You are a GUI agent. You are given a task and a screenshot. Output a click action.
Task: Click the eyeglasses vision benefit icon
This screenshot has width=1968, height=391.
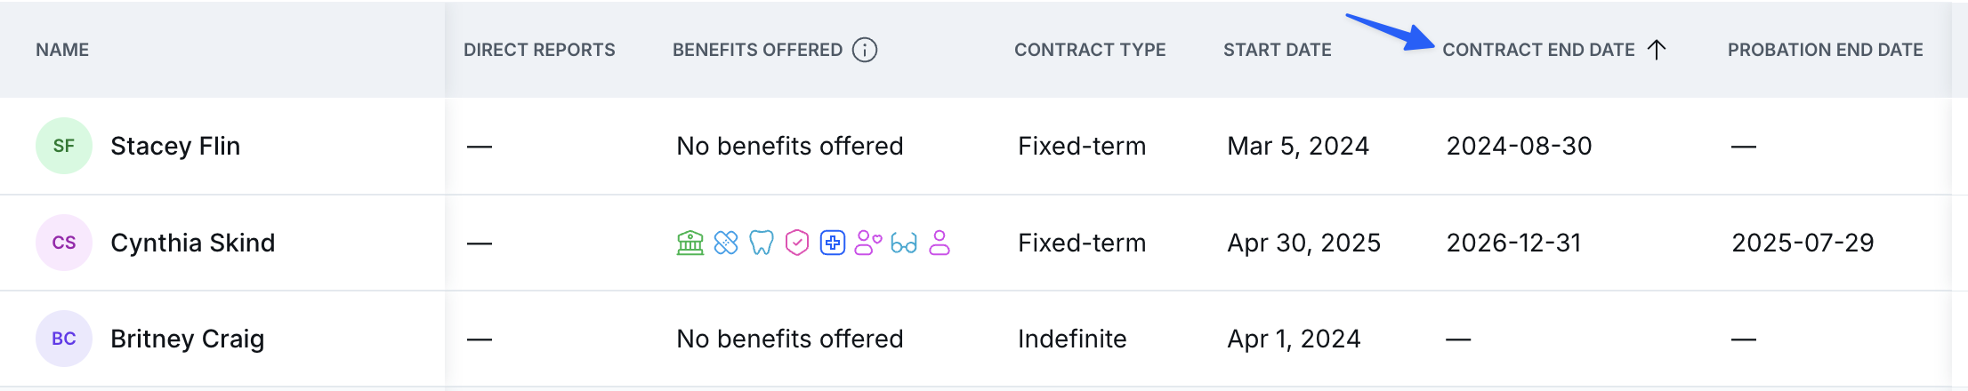(x=904, y=243)
